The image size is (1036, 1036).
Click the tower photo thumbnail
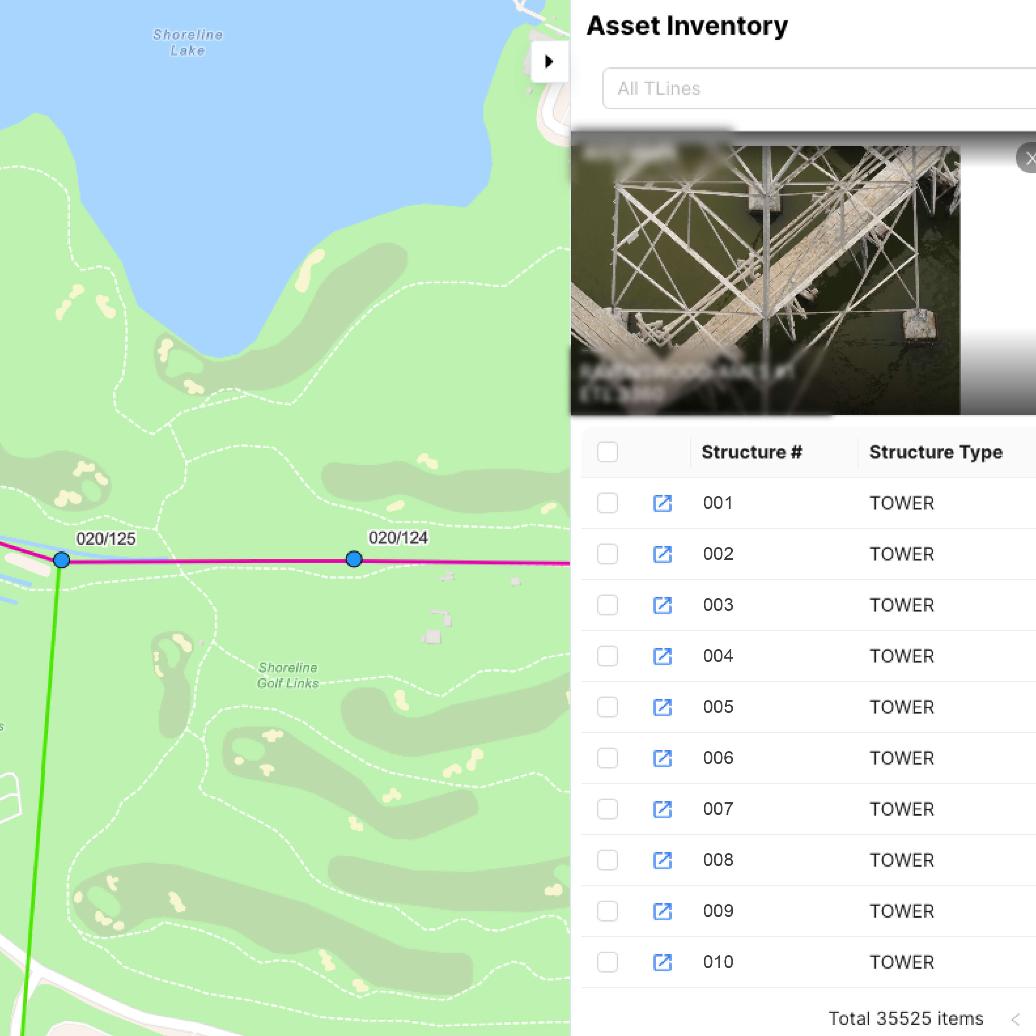coord(765,280)
